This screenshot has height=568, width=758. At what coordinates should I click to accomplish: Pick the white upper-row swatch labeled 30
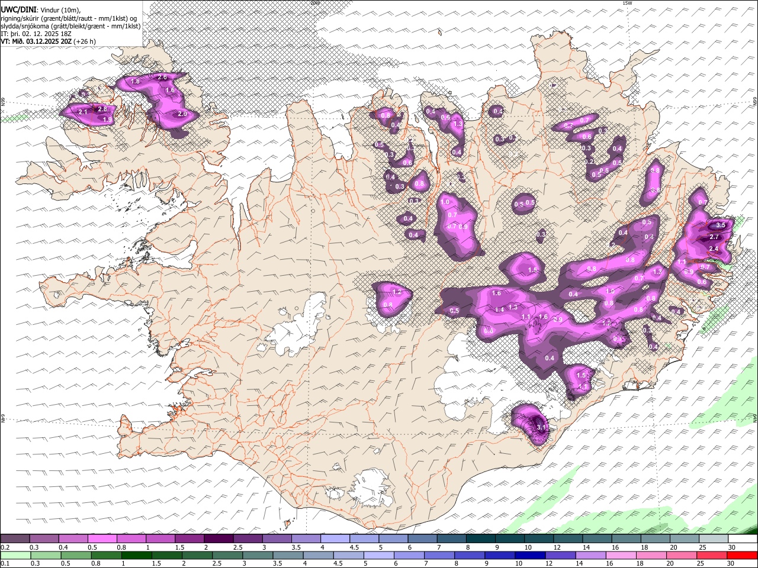tap(743, 538)
